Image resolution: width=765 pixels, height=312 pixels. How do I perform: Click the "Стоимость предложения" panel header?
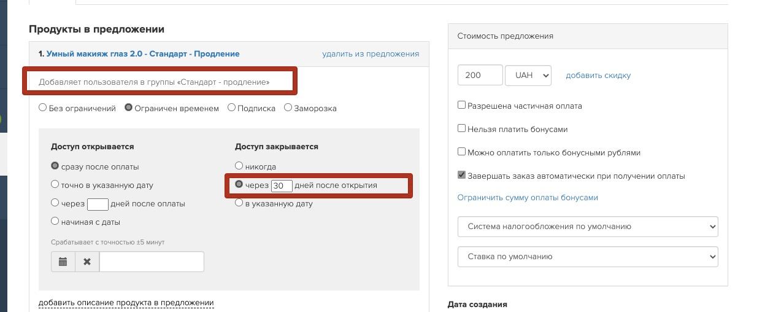pos(588,36)
